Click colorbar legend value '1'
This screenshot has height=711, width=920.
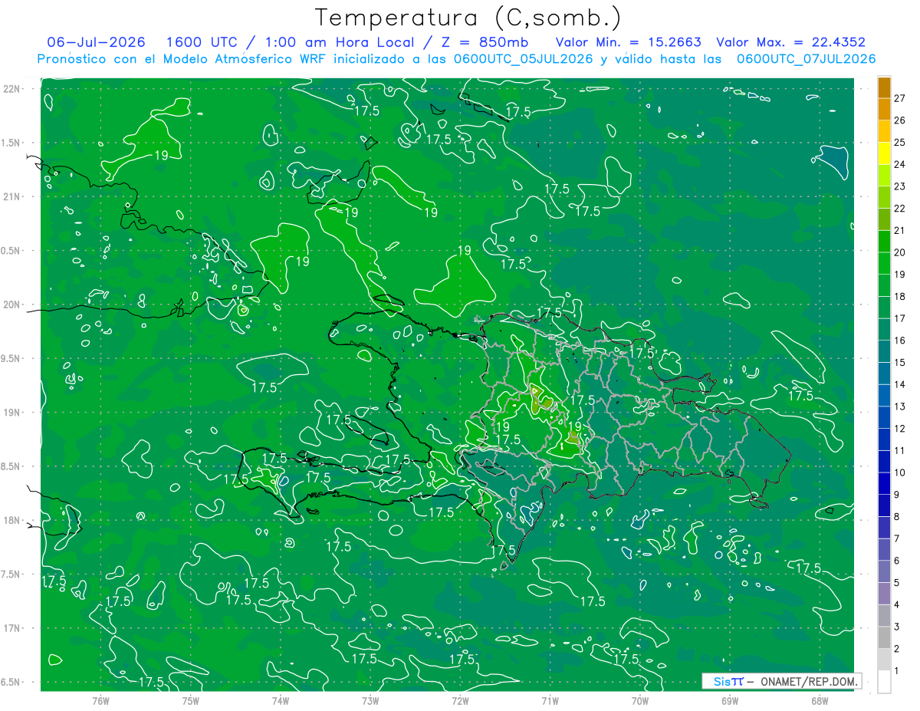pos(898,671)
